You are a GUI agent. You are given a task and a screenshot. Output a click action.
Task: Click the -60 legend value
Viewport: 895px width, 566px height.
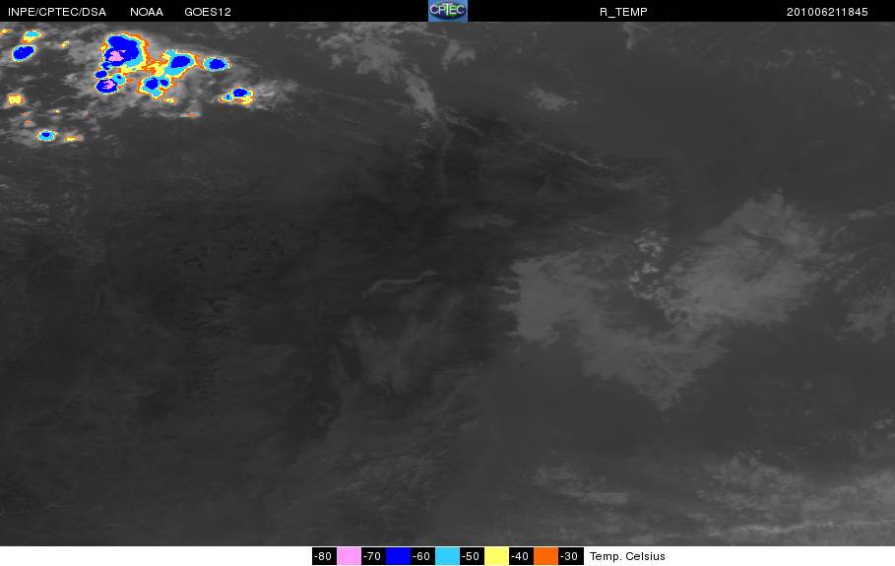(423, 556)
